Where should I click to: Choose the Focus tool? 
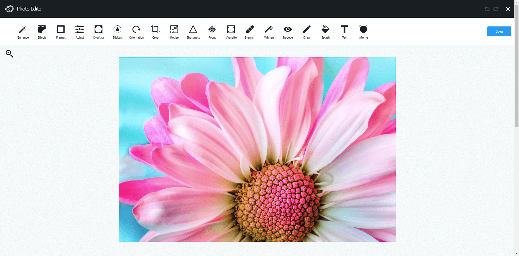(212, 32)
